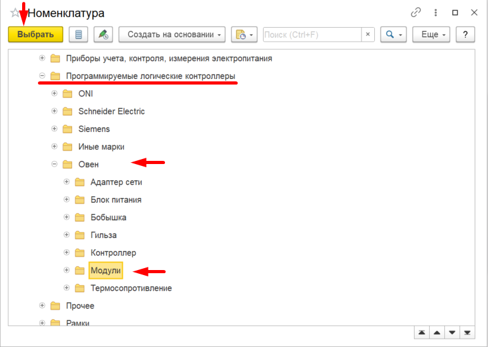
Task: Expand the Siemens folder
Action: 54,129
